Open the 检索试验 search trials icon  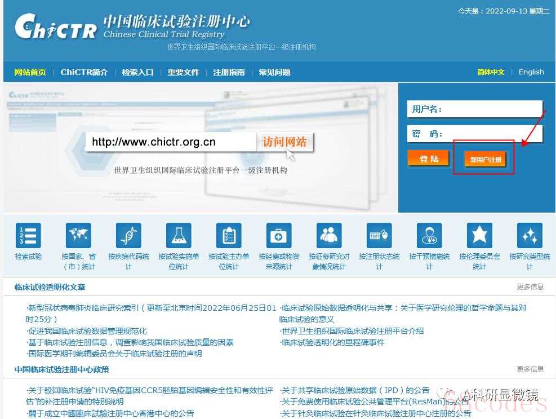(x=28, y=235)
